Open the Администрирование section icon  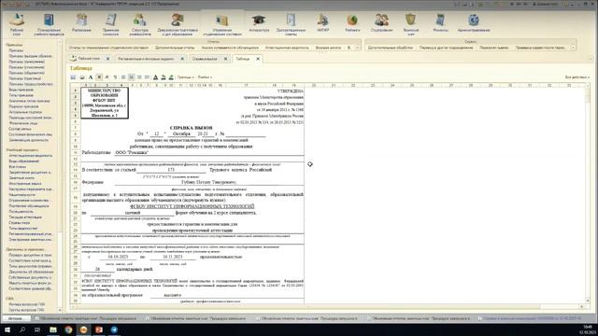pyautogui.click(x=474, y=22)
